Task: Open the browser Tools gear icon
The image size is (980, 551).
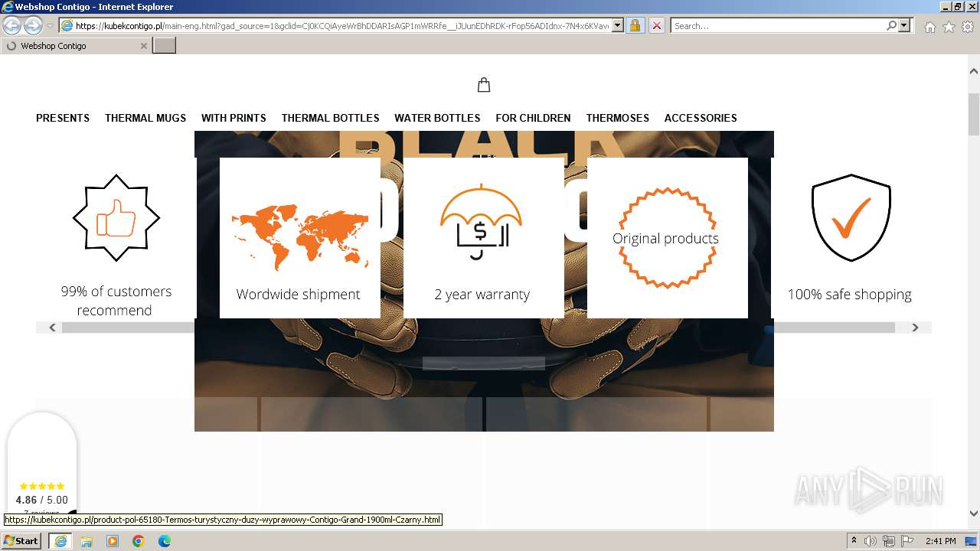Action: [x=968, y=27]
